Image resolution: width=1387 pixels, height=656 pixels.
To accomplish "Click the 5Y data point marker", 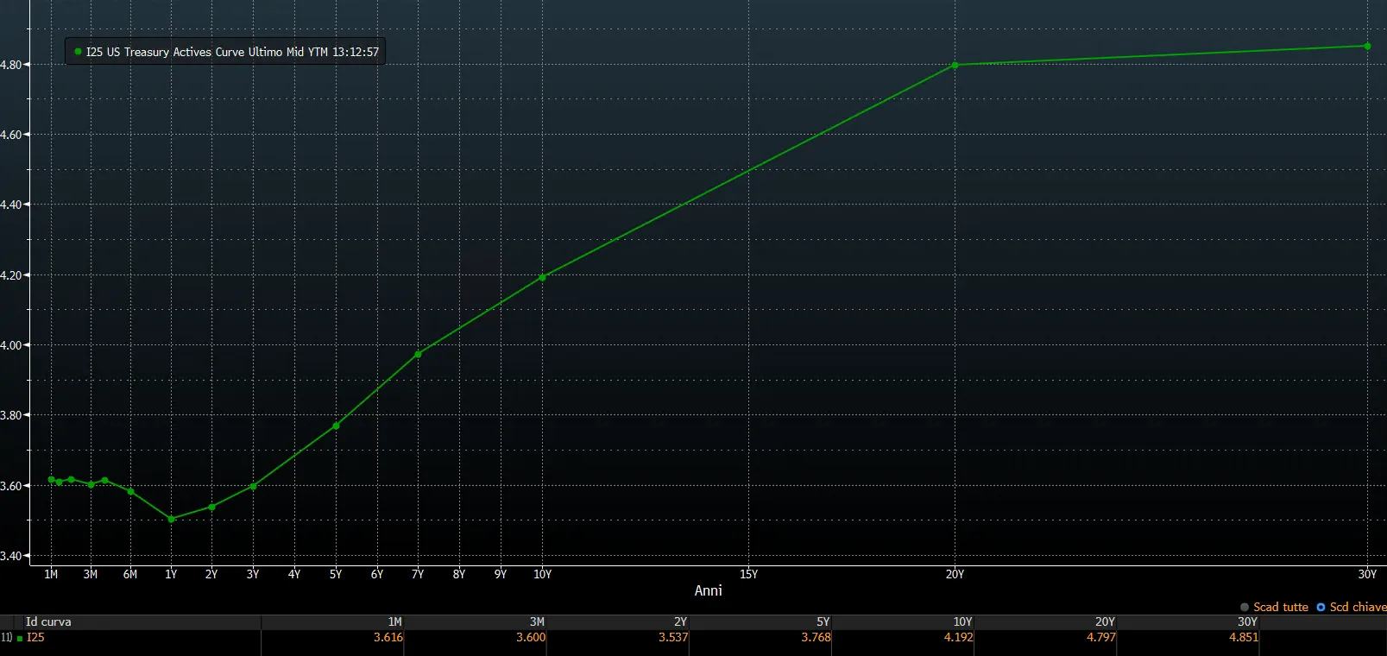I will click(336, 426).
